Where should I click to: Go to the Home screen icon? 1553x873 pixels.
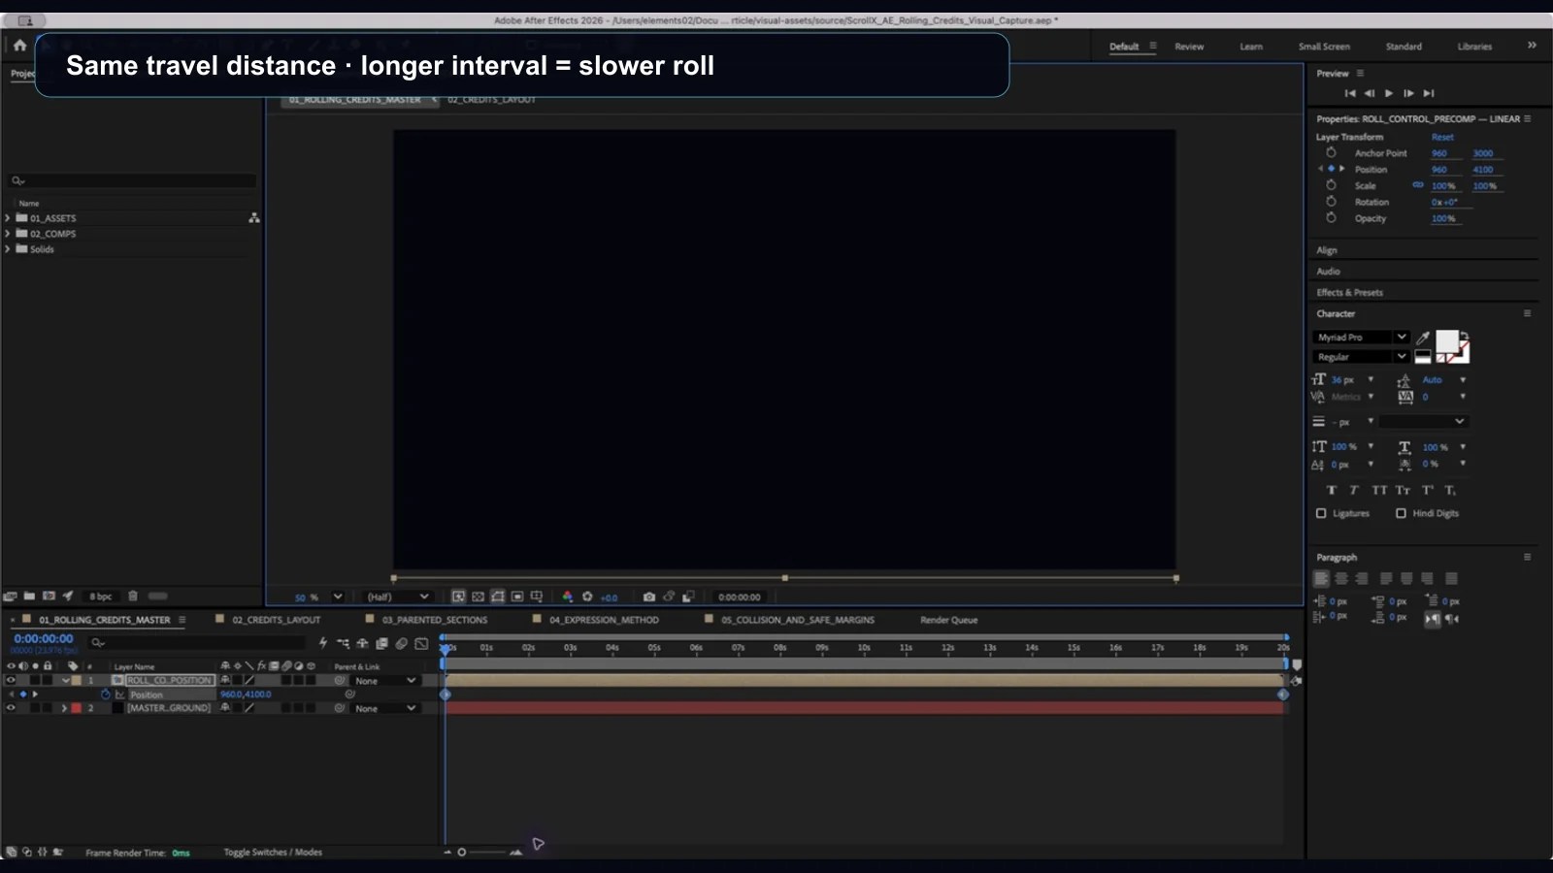tap(19, 46)
